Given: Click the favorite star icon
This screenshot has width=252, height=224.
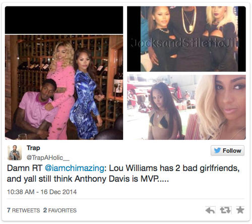Looking at the screenshot, I should (240, 210).
